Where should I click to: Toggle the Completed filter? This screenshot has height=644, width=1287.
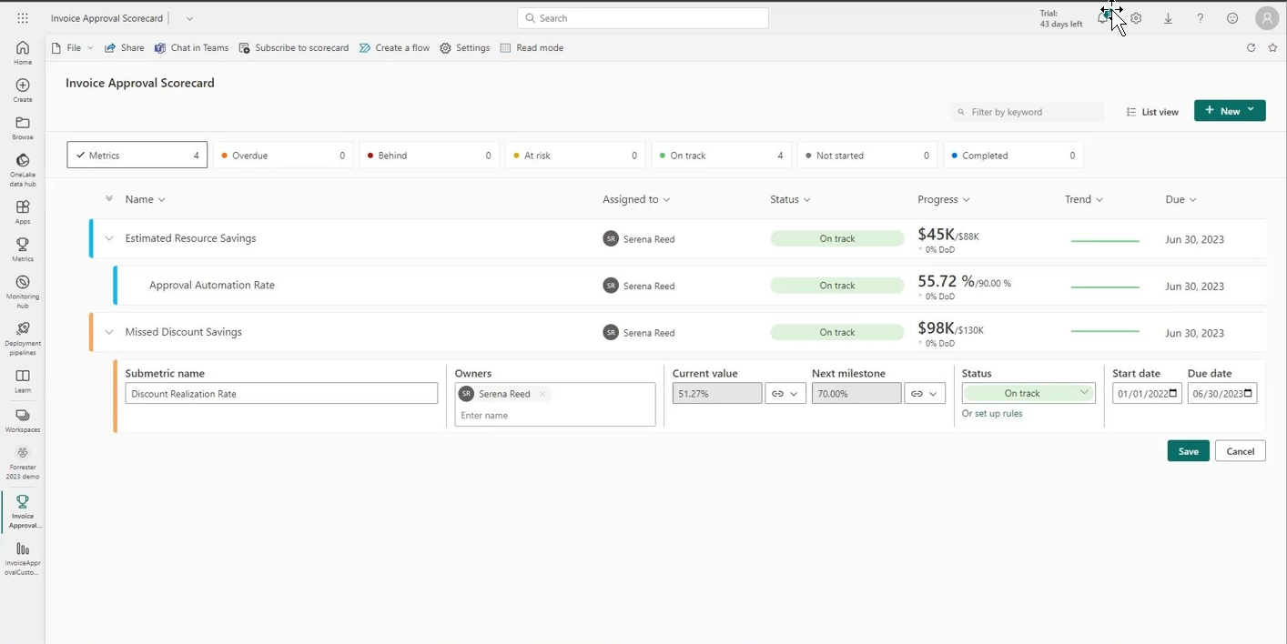click(x=1012, y=155)
